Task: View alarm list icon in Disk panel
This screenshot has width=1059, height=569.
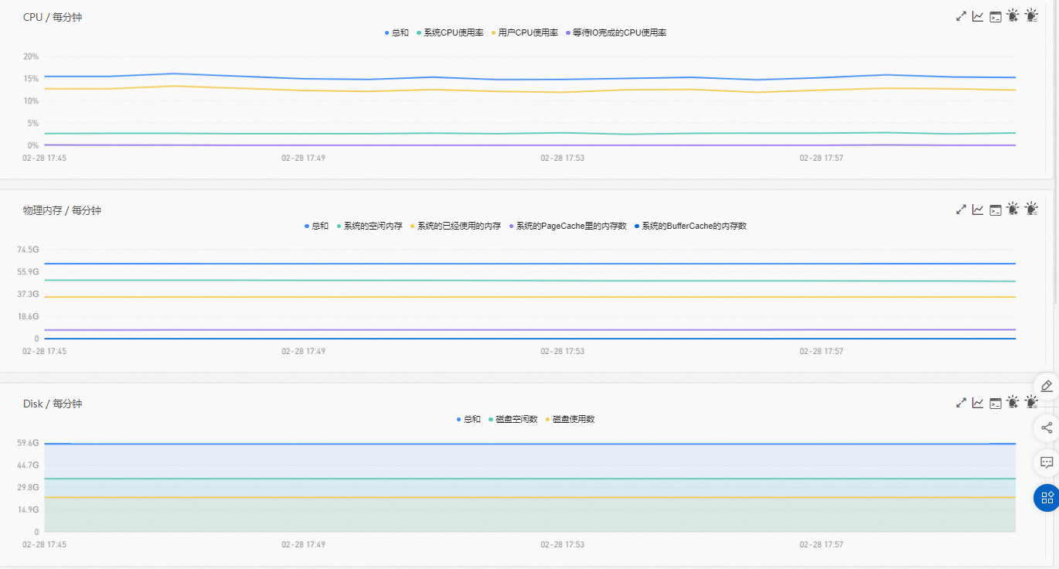Action: 1031,402
